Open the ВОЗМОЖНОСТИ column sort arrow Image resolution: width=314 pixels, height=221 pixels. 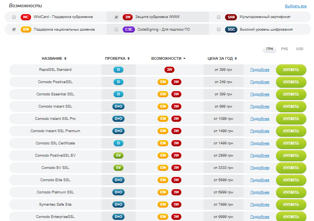point(184,58)
